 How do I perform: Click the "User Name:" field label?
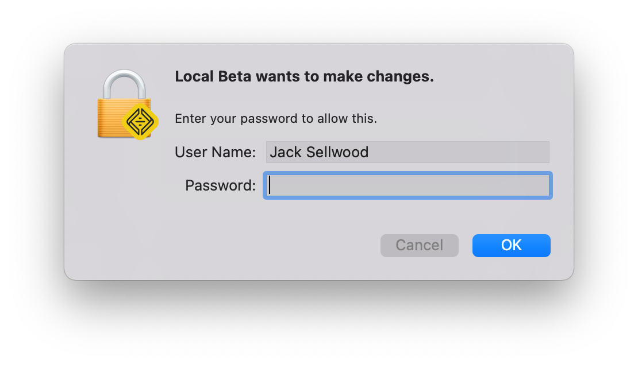click(215, 152)
